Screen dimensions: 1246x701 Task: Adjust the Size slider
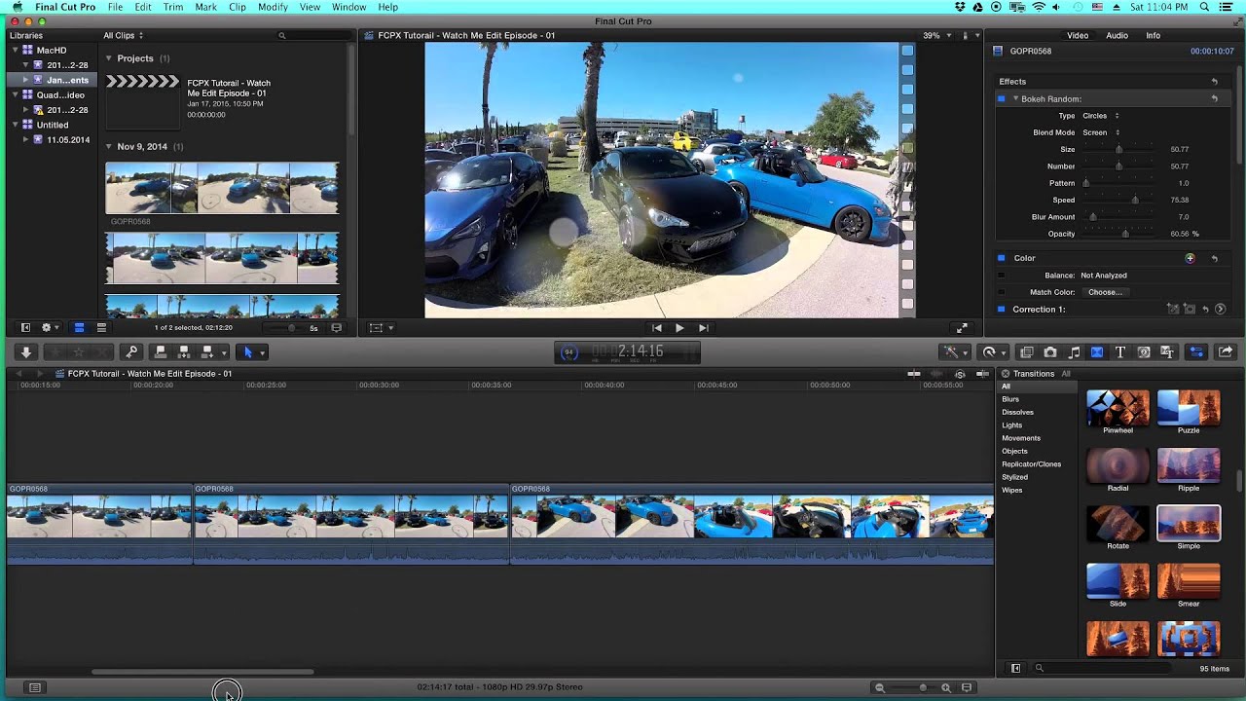click(1119, 150)
